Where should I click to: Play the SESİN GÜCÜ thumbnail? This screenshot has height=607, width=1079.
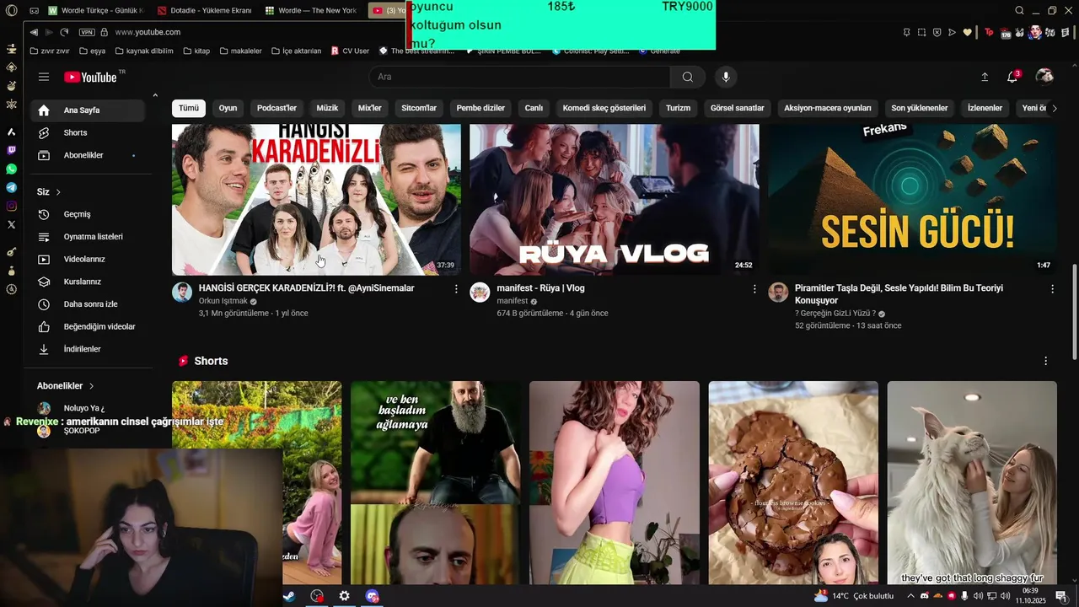point(912,200)
